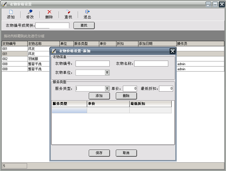226x171 pixels.
Task: Click the 衣物编号 input field in the dialog
Action: [x=92, y=63]
